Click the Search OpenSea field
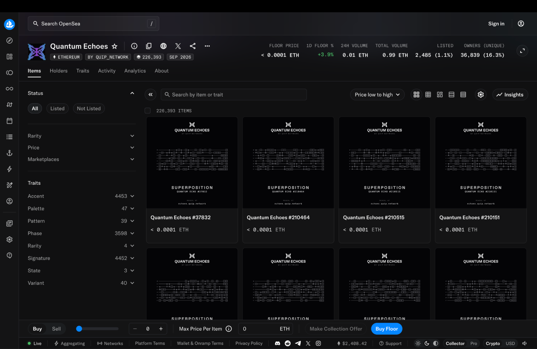 click(93, 23)
